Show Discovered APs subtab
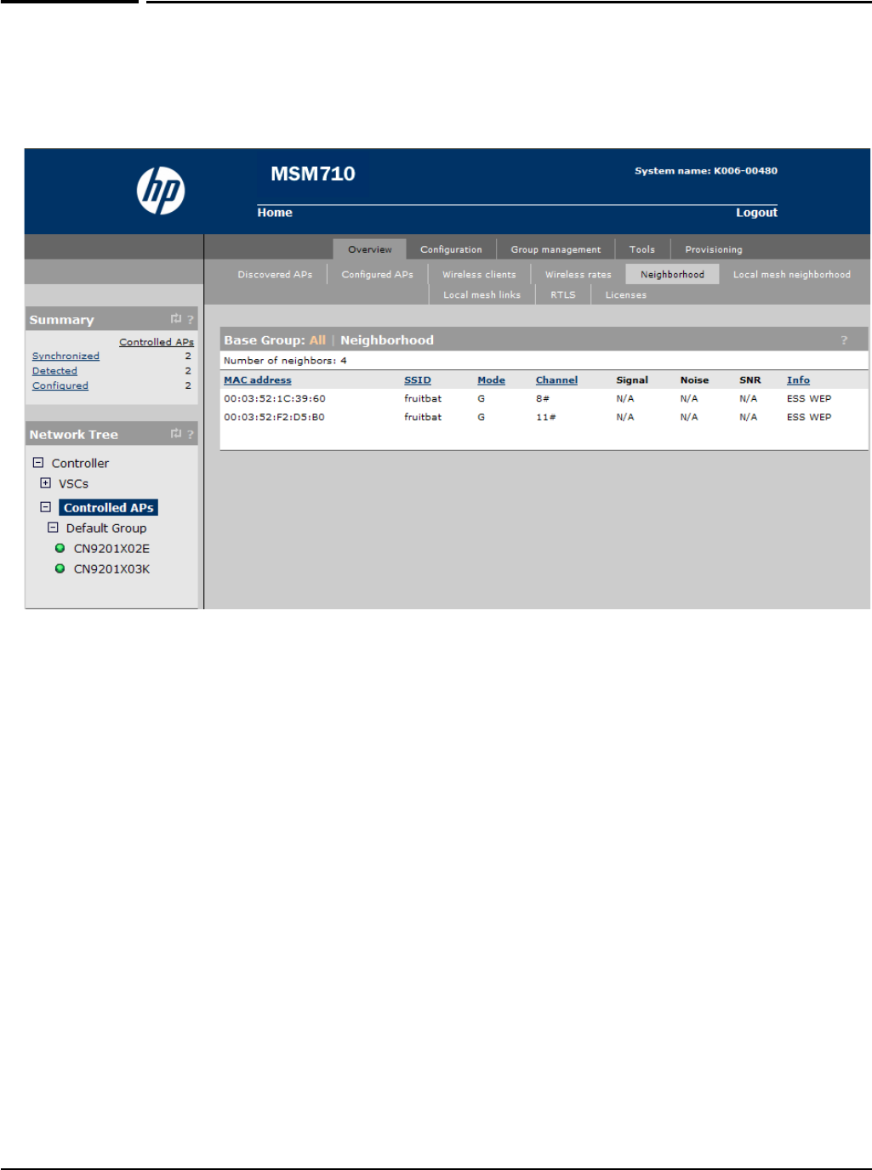The height and width of the screenshot is (1170, 872). coord(275,274)
